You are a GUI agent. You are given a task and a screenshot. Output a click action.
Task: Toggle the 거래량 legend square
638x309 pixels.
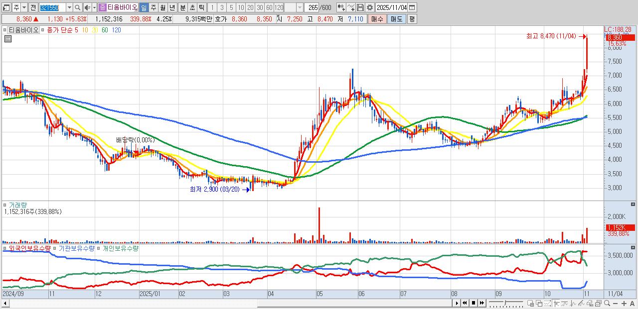coord(5,205)
